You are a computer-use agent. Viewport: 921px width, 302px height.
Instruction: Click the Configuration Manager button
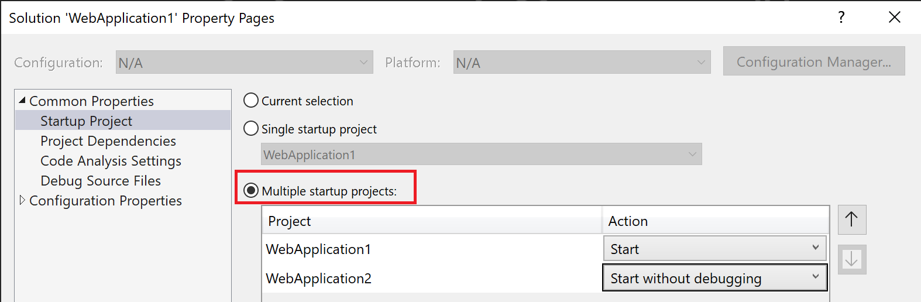(x=814, y=61)
